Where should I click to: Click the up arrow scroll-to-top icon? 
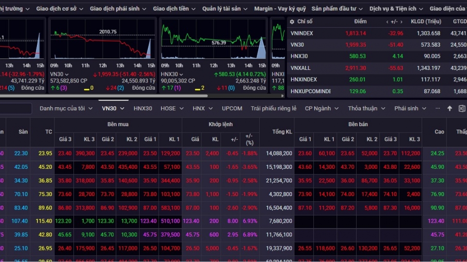click(x=449, y=109)
